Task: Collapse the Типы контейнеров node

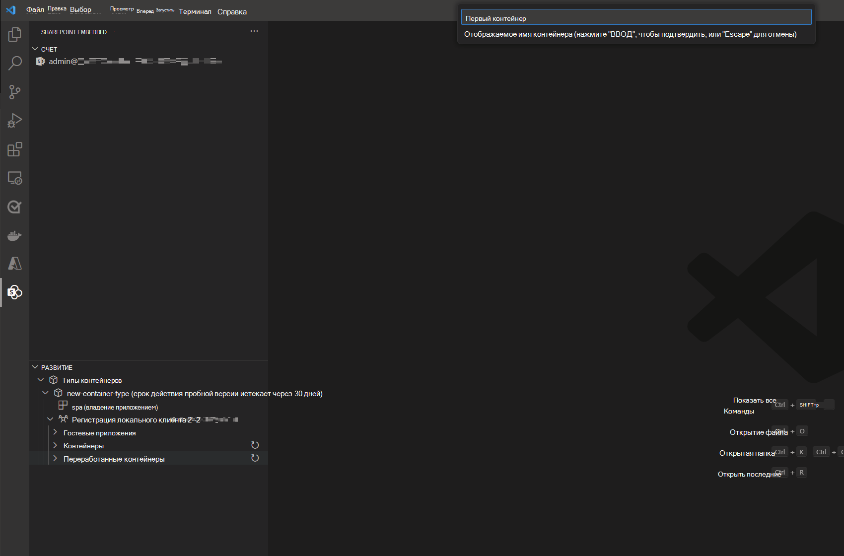Action: (41, 380)
